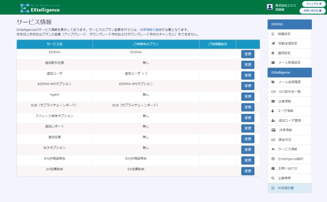Click 変更 for the Agent row
327x202 pixels.
coord(248,97)
